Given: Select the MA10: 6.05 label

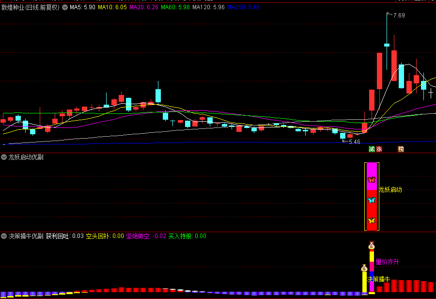Looking at the screenshot, I should coord(112,7).
